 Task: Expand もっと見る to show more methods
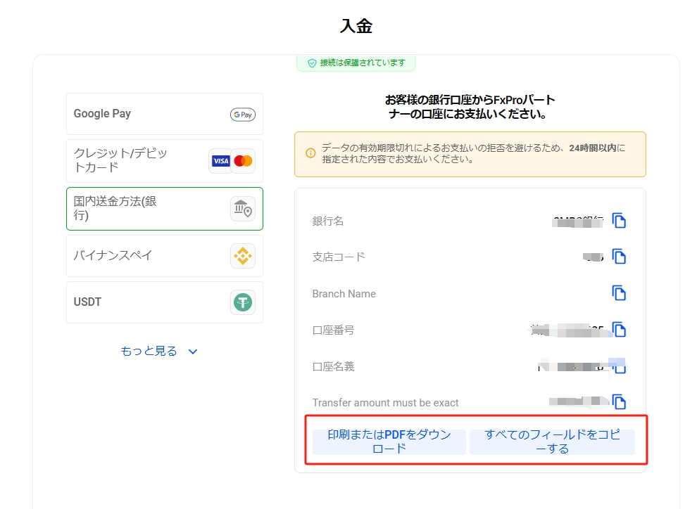tap(149, 351)
